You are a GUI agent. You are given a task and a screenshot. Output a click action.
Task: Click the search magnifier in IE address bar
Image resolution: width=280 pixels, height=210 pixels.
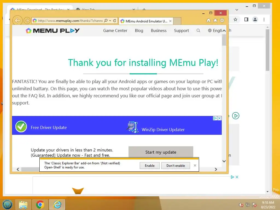[x=106, y=21]
